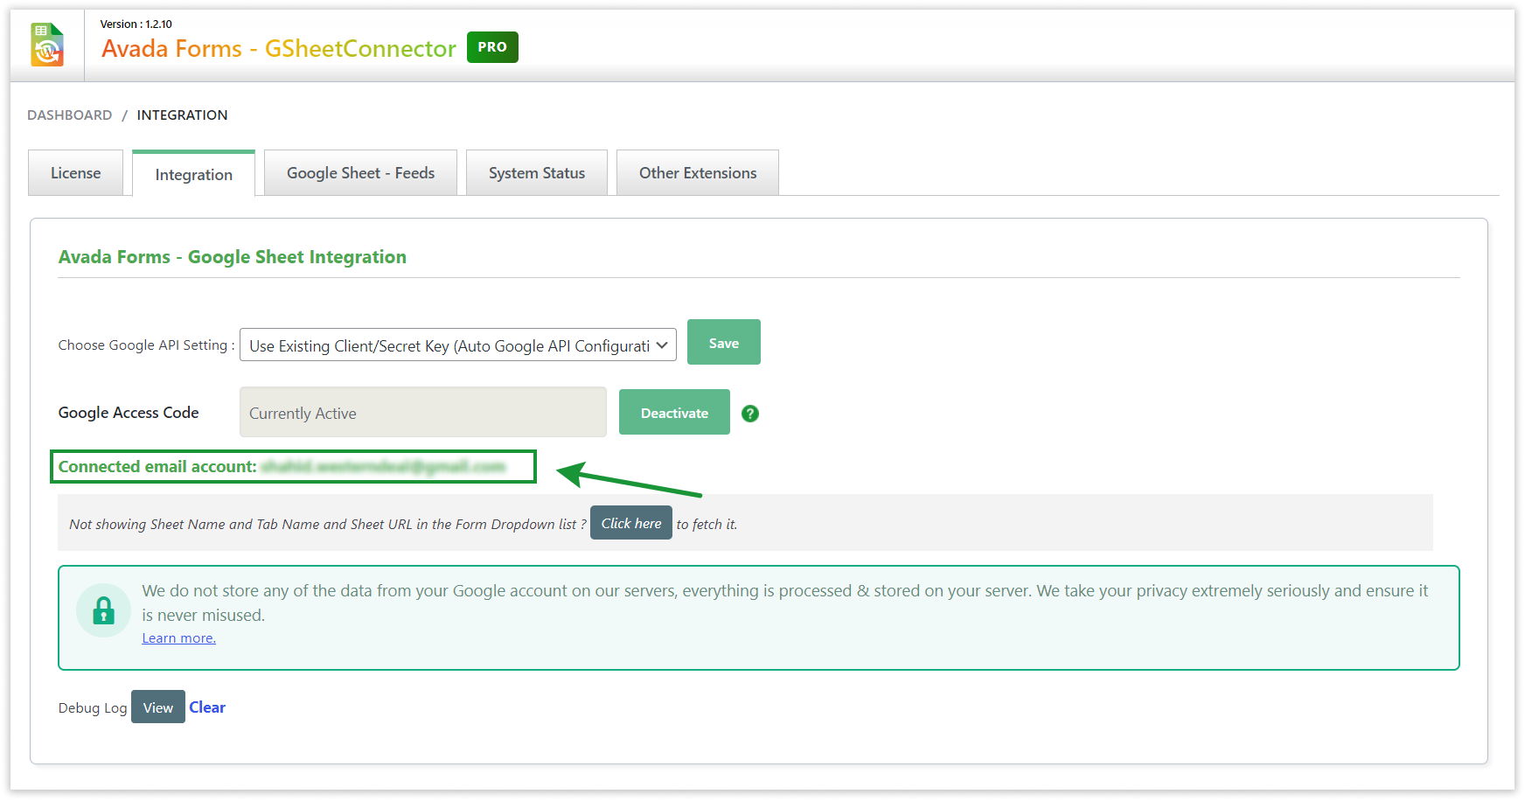This screenshot has width=1525, height=801.
Task: Open the Google Sheet - Feeds tab
Action: coord(360,173)
